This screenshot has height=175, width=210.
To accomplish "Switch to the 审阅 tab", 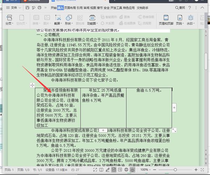I will pyautogui.click(x=86, y=8).
